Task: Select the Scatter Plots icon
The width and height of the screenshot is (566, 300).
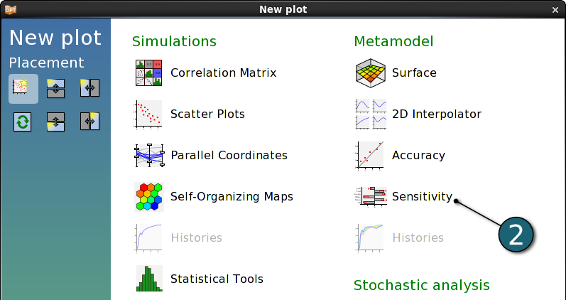Action: (x=148, y=114)
